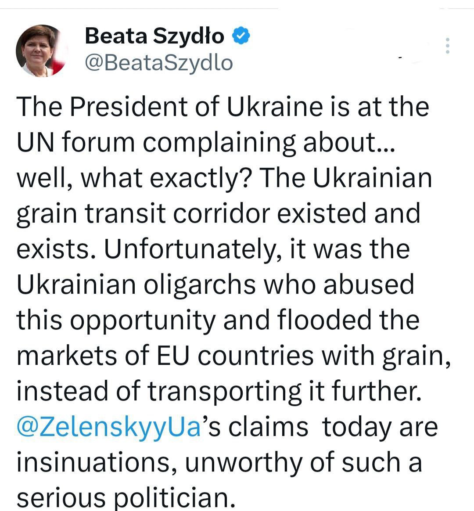Image resolution: width=474 pixels, height=511 pixels.
Task: Click the @BeataSzydlo handle
Action: (158, 63)
